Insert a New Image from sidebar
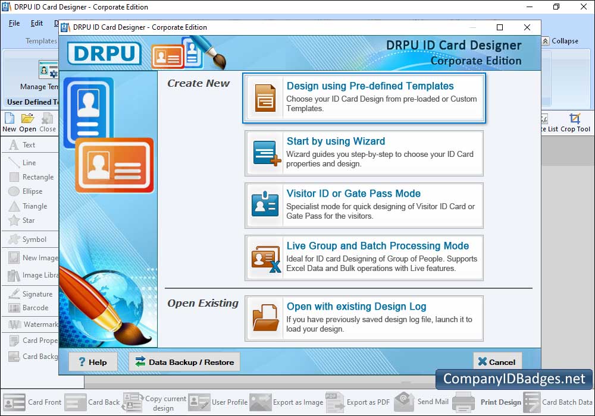 click(x=33, y=258)
